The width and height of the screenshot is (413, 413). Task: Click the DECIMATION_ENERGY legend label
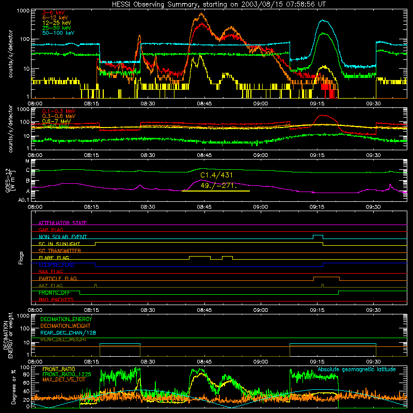[x=66, y=319]
